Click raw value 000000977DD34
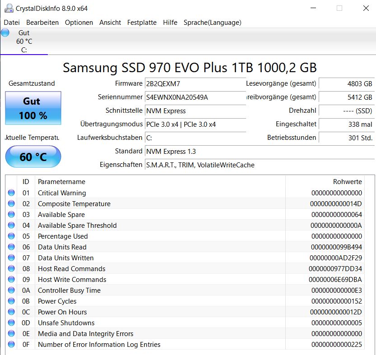Image resolution: width=376 pixels, height=355 pixels. coord(335,269)
